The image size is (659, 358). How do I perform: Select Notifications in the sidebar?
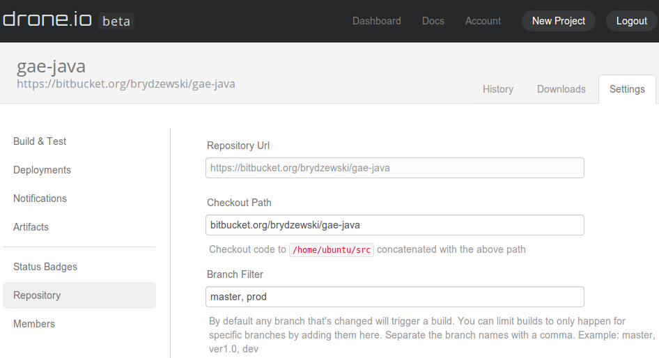pyautogui.click(x=40, y=199)
